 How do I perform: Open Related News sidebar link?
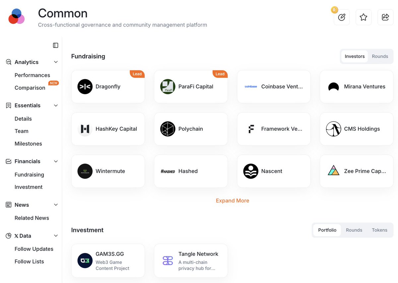point(32,218)
